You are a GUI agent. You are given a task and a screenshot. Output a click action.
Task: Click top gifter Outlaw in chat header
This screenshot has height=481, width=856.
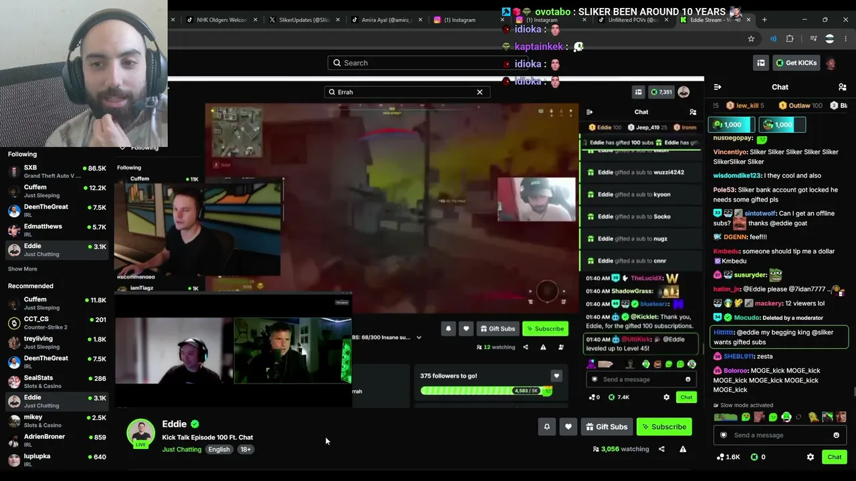click(x=799, y=106)
